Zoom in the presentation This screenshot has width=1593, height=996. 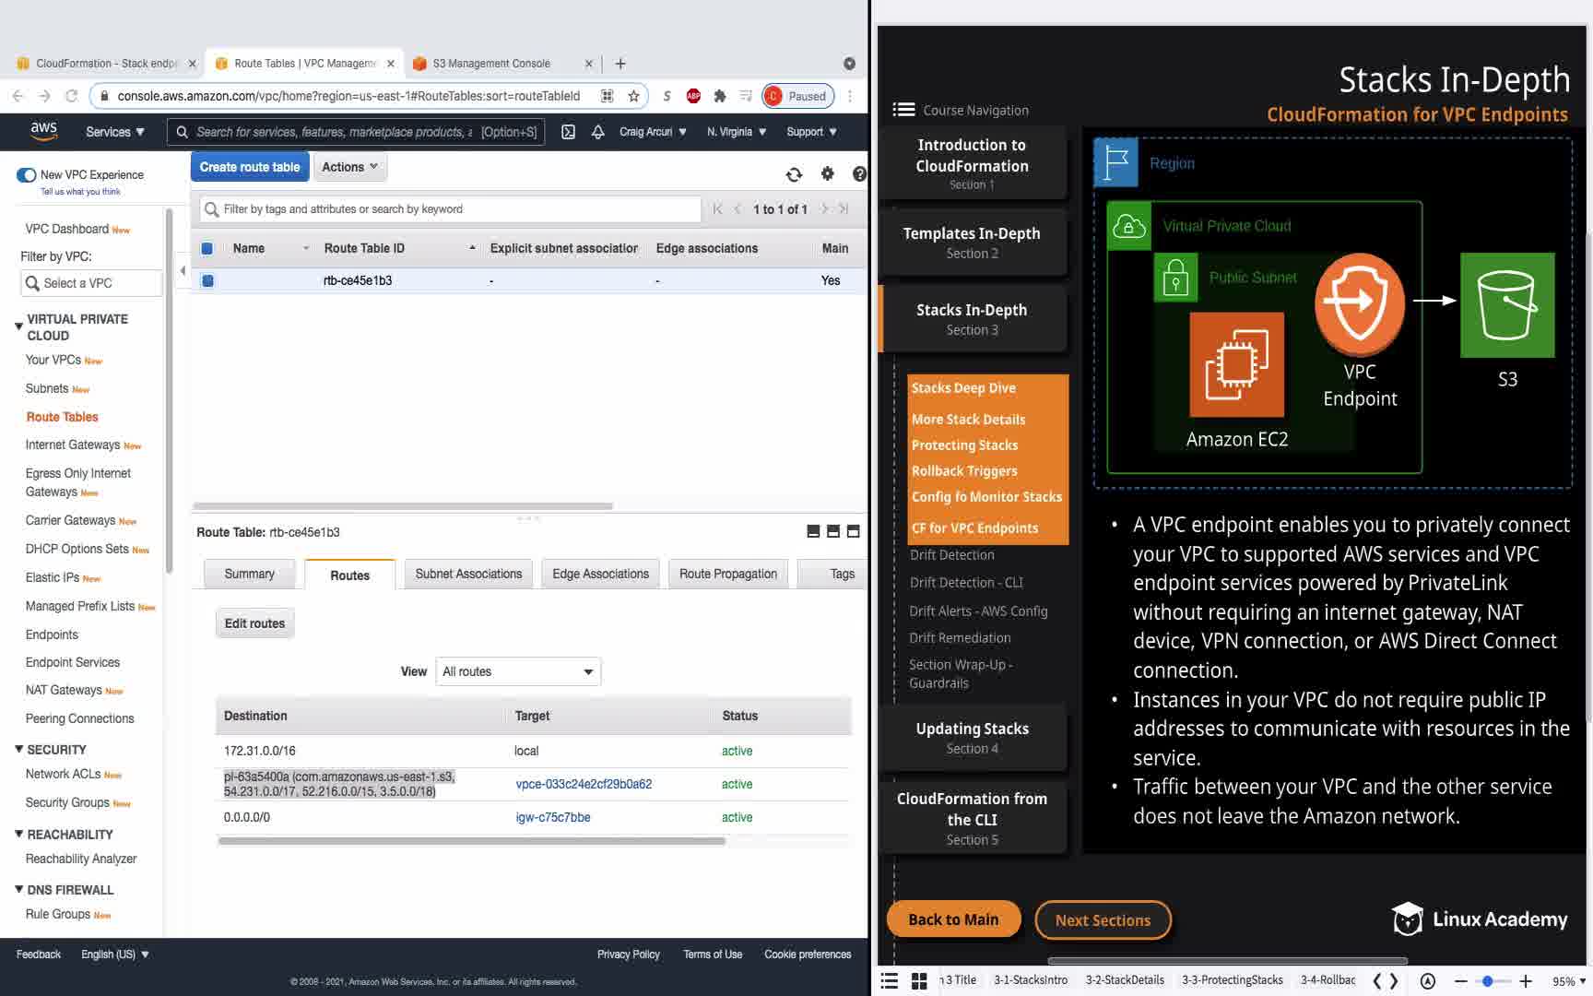1526,981
